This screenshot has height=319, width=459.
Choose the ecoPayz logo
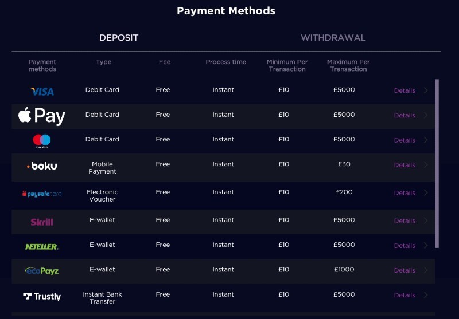[42, 271]
